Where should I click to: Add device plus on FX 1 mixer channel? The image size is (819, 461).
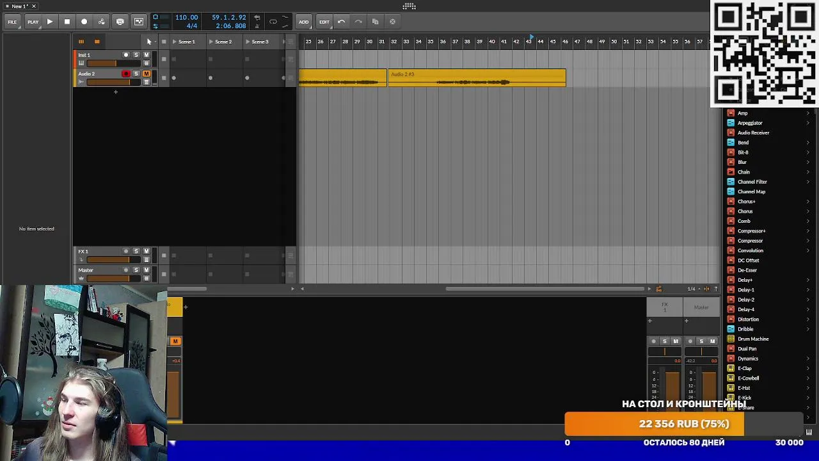(649, 321)
